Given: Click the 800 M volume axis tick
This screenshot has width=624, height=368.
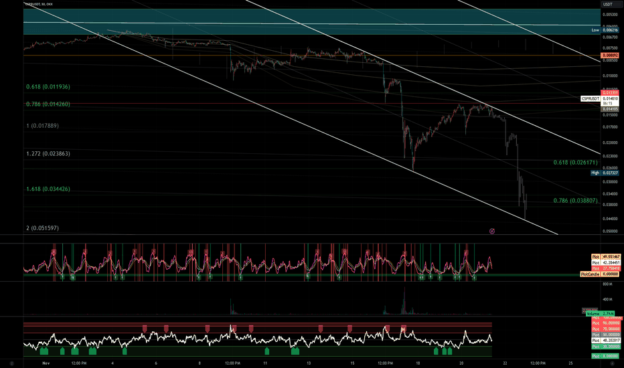Looking at the screenshot, I should click(607, 284).
